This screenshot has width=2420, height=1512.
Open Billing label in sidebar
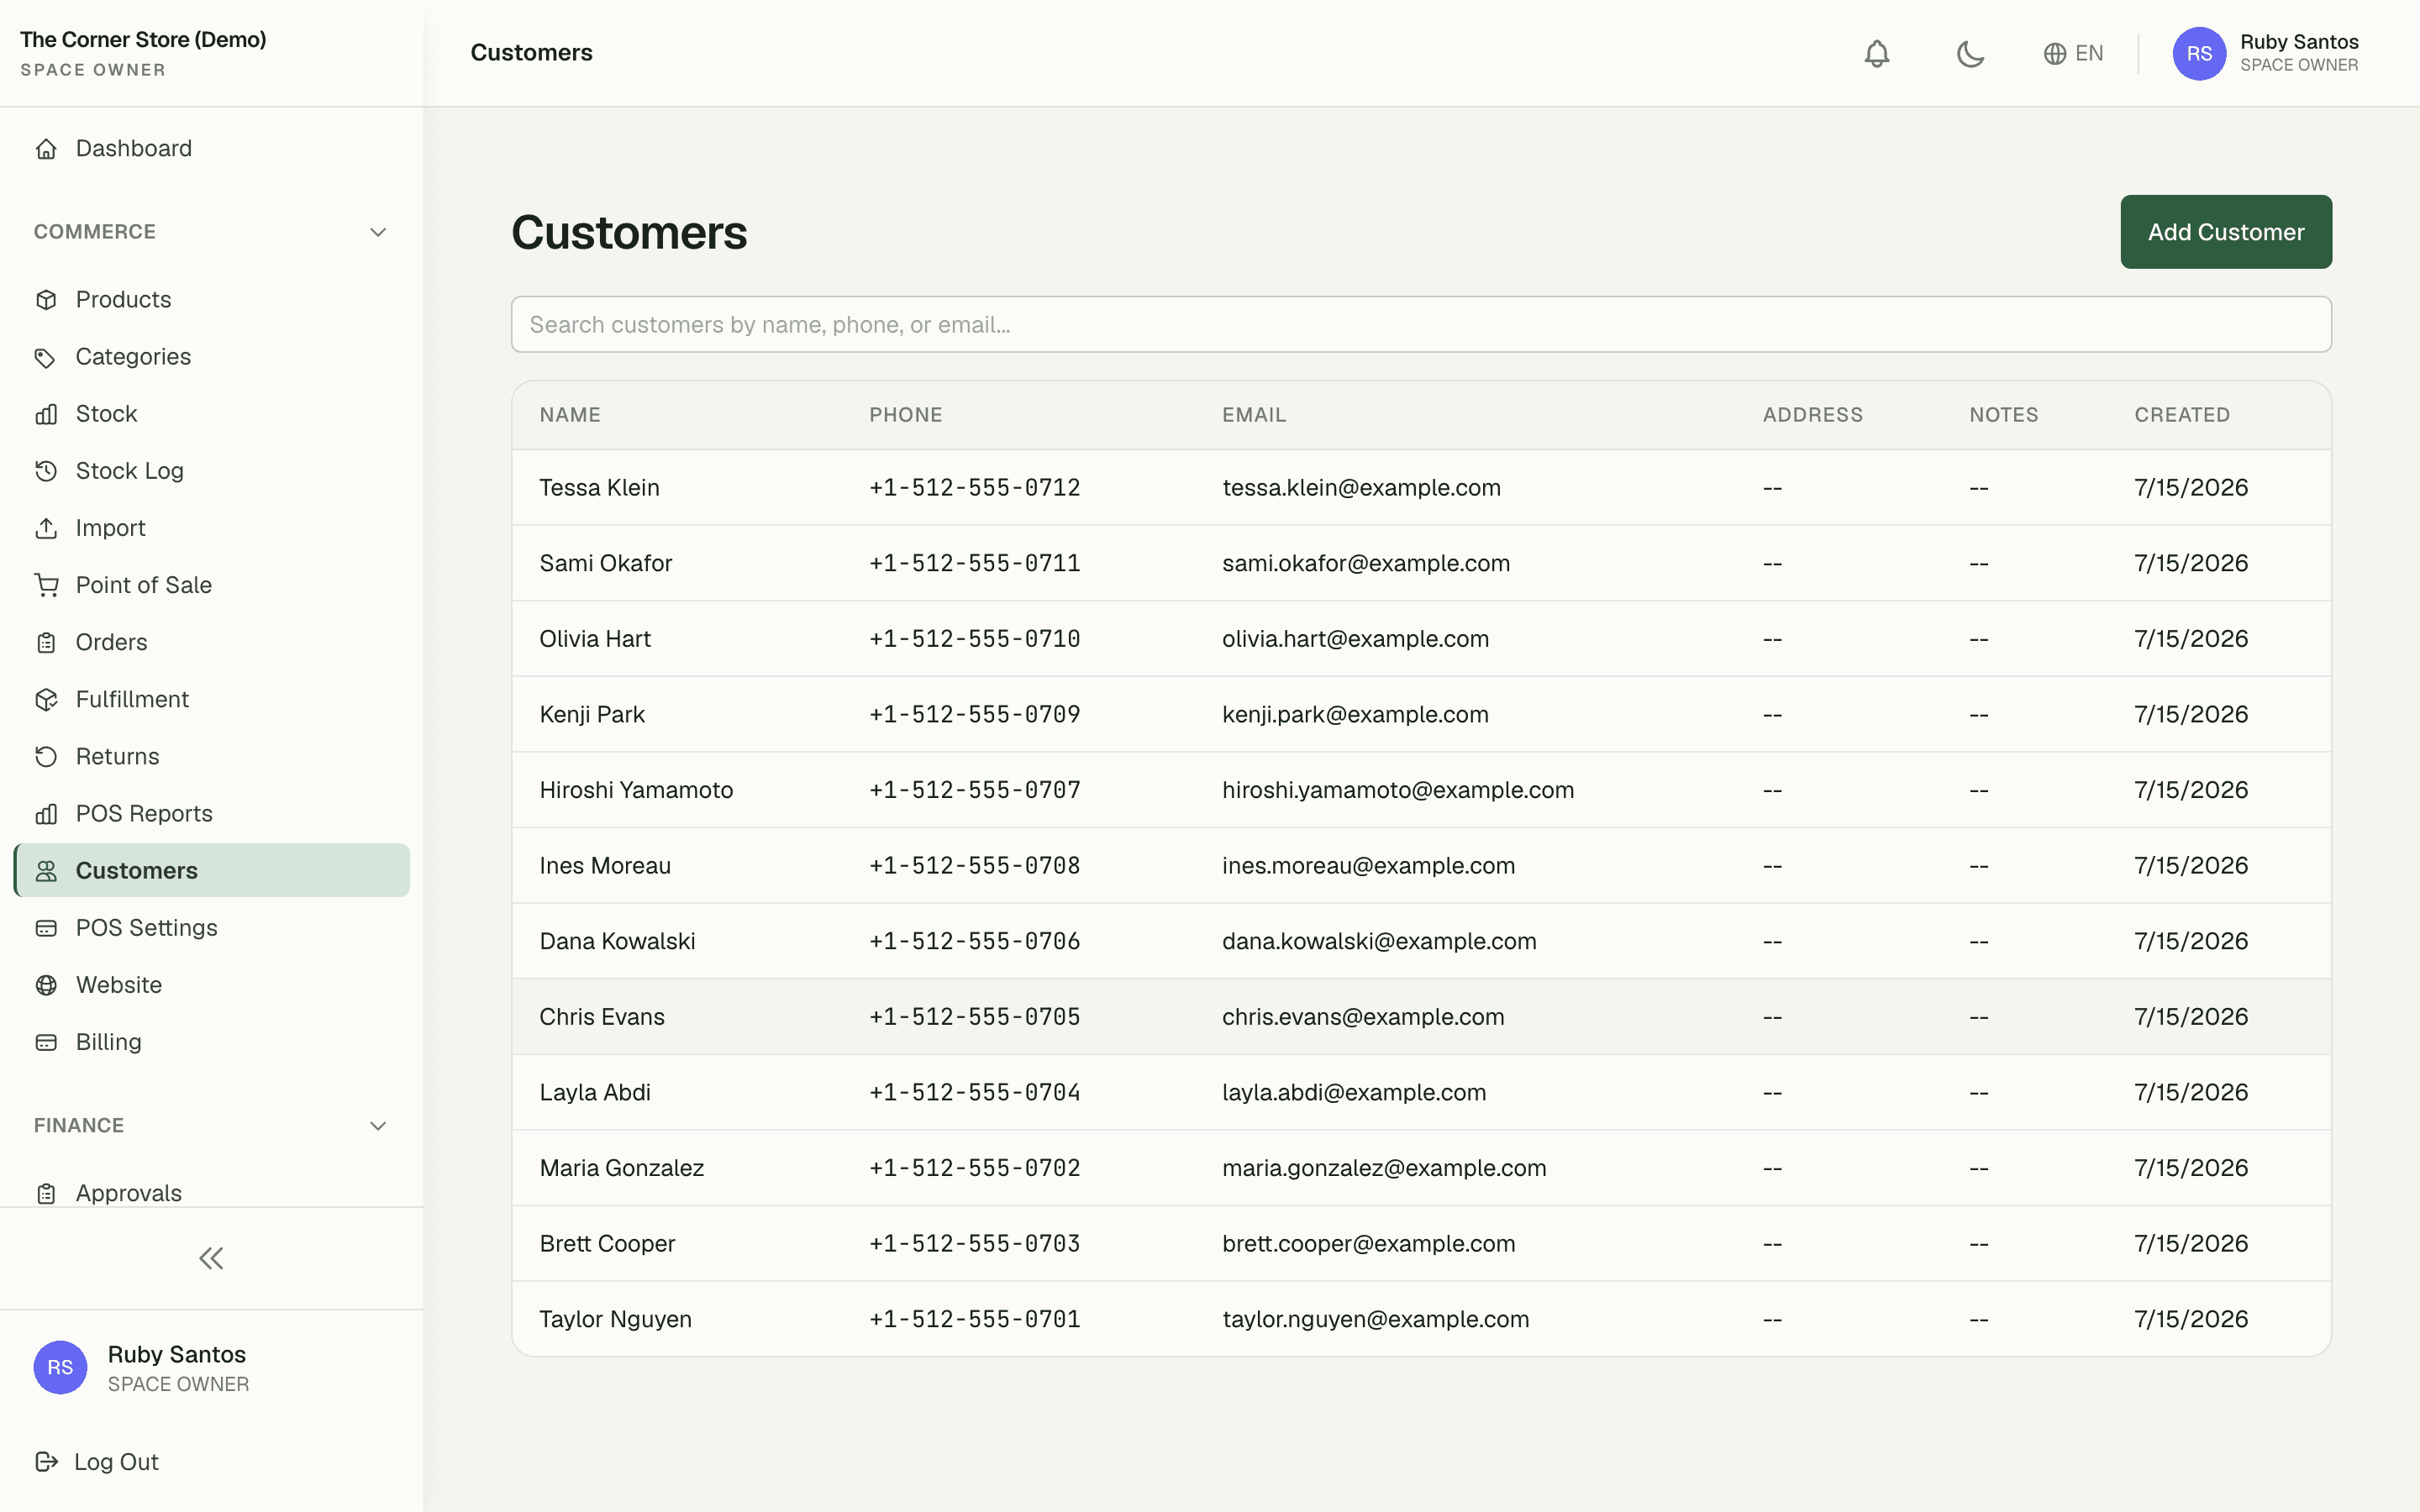[108, 1041]
